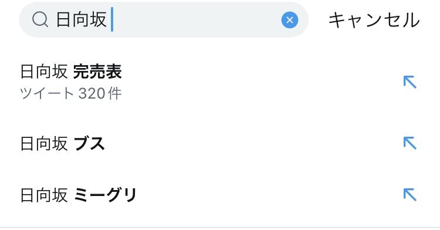Click the blank space in the ミーグリ row
This screenshot has width=440, height=230.
coord(269,195)
